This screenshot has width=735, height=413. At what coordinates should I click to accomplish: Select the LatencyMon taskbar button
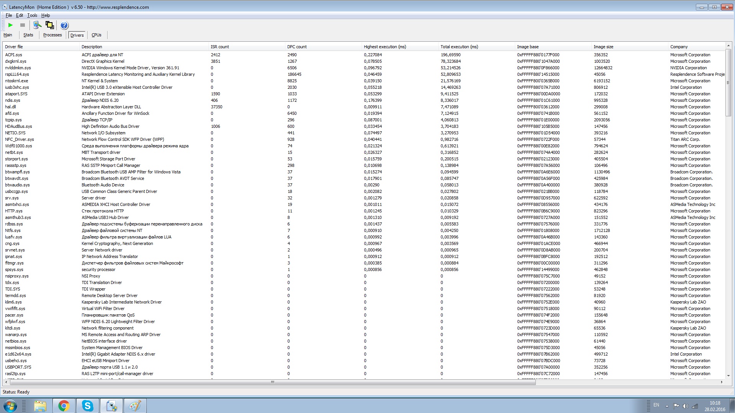pyautogui.click(x=111, y=406)
